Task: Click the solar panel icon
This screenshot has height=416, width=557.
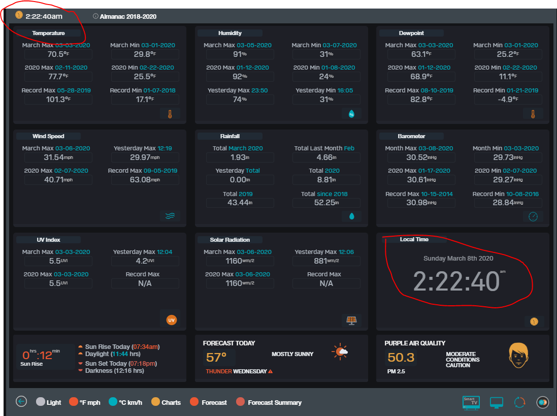Action: point(352,321)
